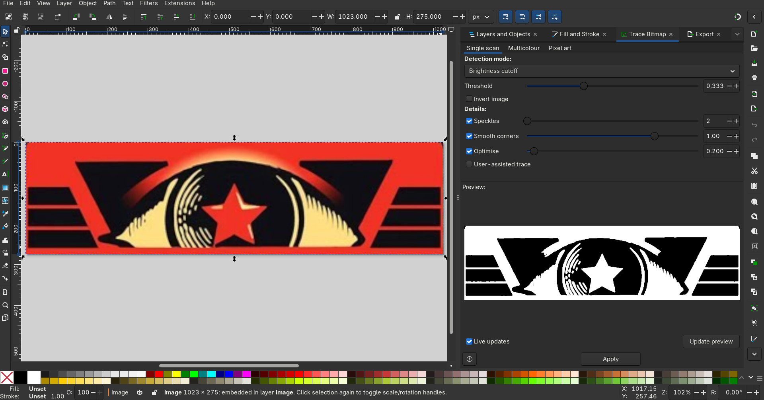Screen dimensions: 764x400
Task: Toggle the Invert image checkbox
Action: click(x=469, y=99)
